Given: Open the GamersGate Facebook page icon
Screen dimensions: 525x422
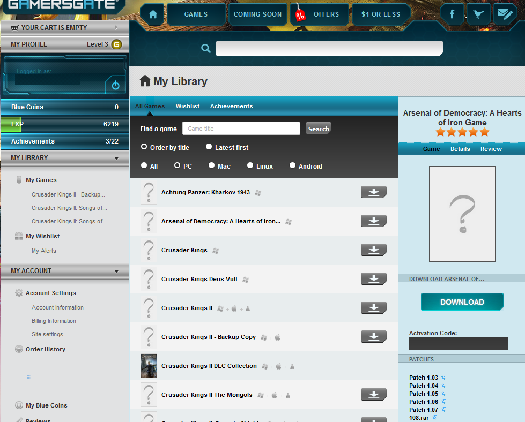Looking at the screenshot, I should coord(452,14).
